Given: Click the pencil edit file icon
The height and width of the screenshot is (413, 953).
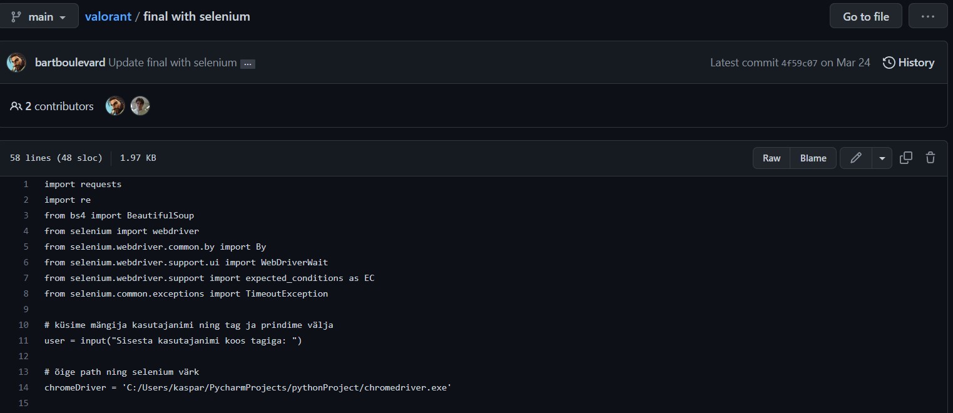Looking at the screenshot, I should 855,158.
